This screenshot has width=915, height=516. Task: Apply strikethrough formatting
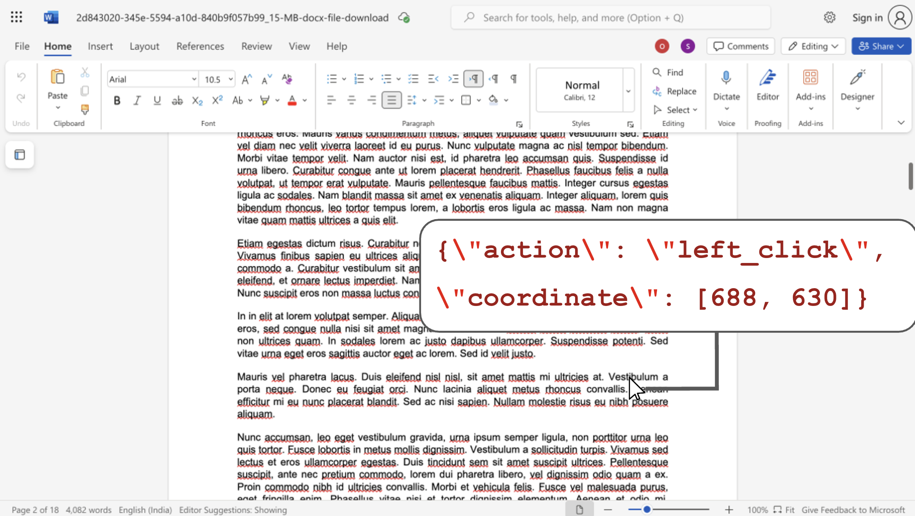pyautogui.click(x=177, y=100)
